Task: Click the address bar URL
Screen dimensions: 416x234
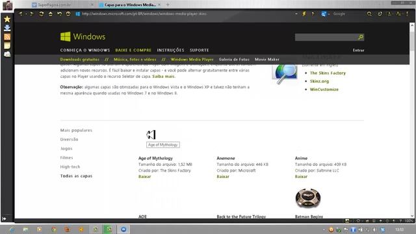Action: click(144, 14)
